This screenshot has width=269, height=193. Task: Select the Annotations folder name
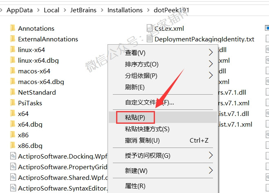click(36, 29)
